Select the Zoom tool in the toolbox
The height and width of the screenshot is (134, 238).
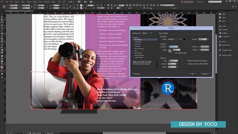(x=2, y=64)
